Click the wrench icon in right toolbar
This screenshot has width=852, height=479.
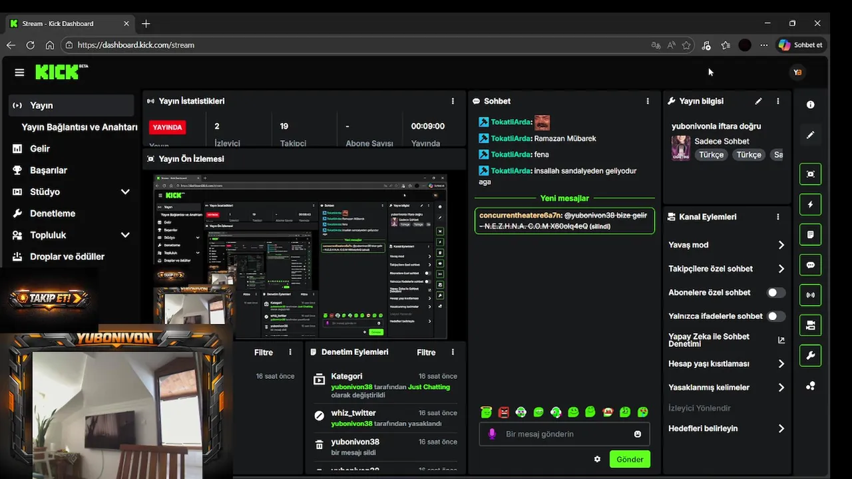810,355
